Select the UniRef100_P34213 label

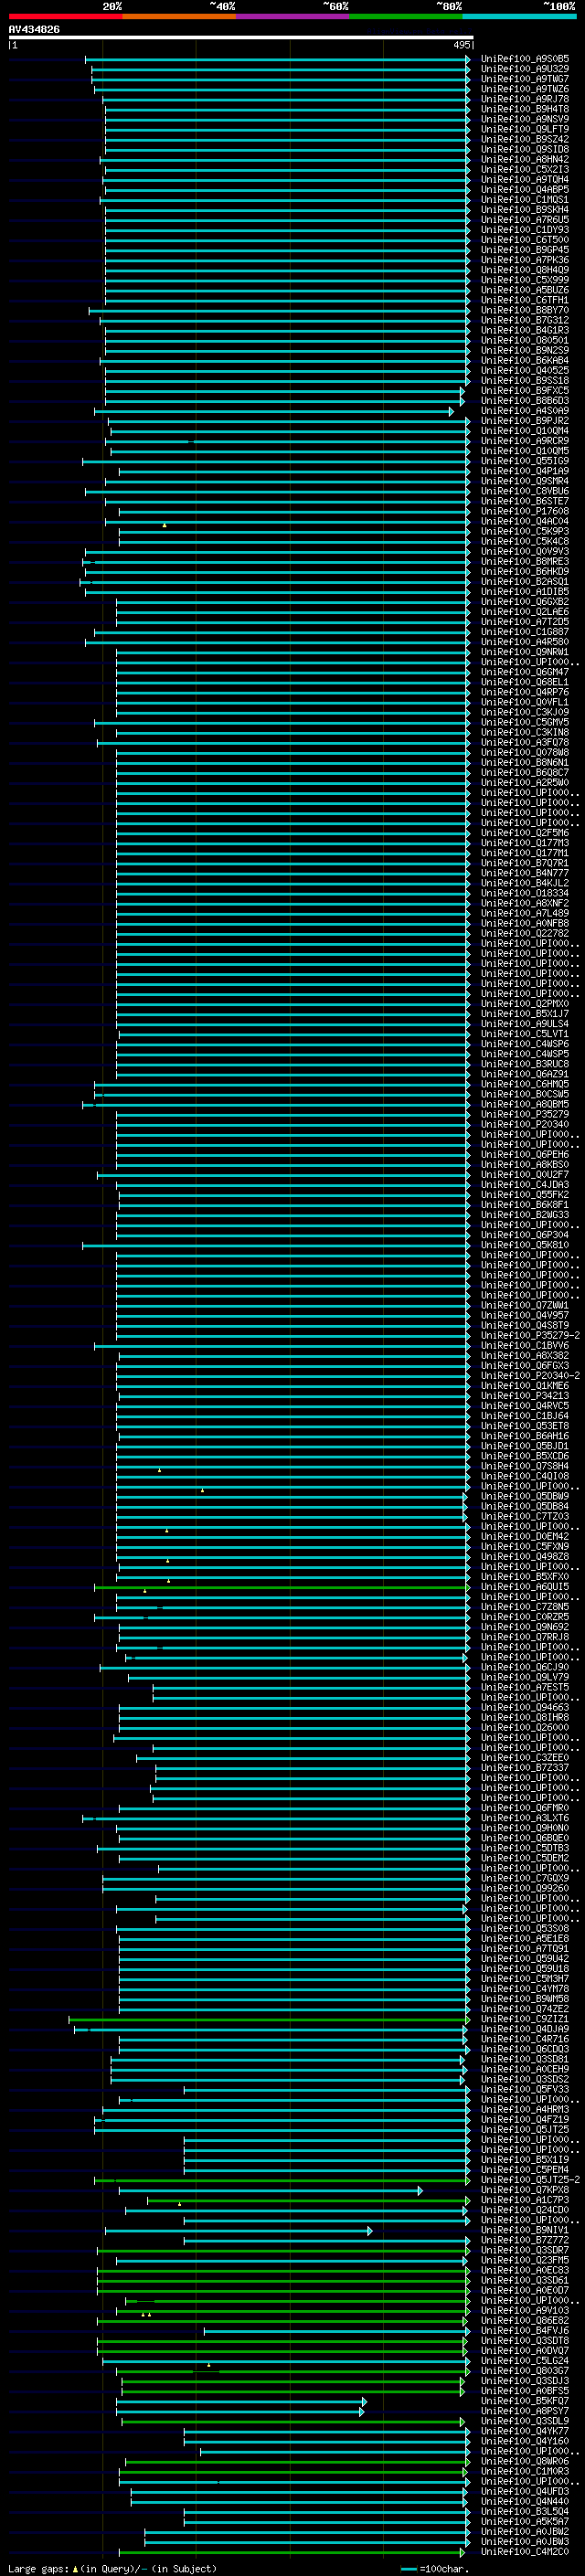coord(525,1396)
